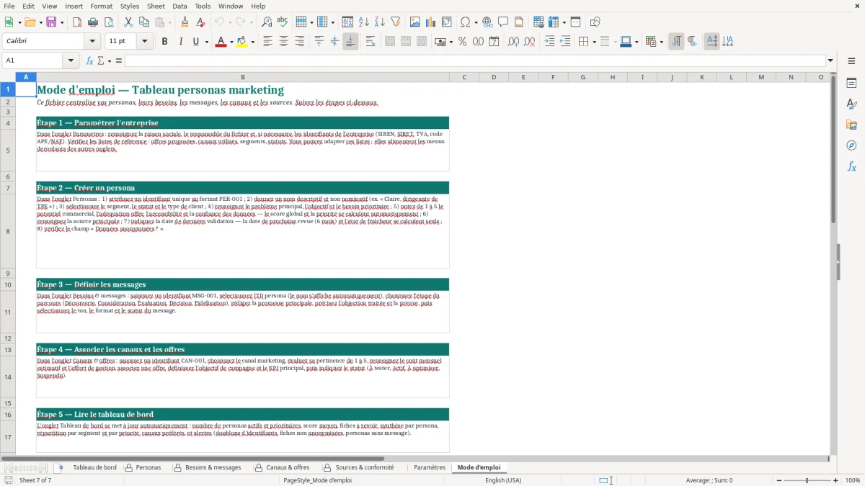This screenshot has height=486, width=865.
Task: Toggle Bold formatting
Action: click(164, 42)
